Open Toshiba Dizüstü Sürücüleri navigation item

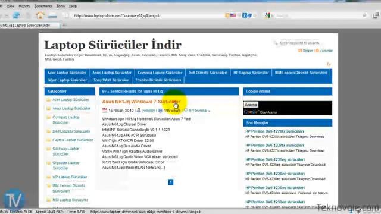tap(158, 80)
